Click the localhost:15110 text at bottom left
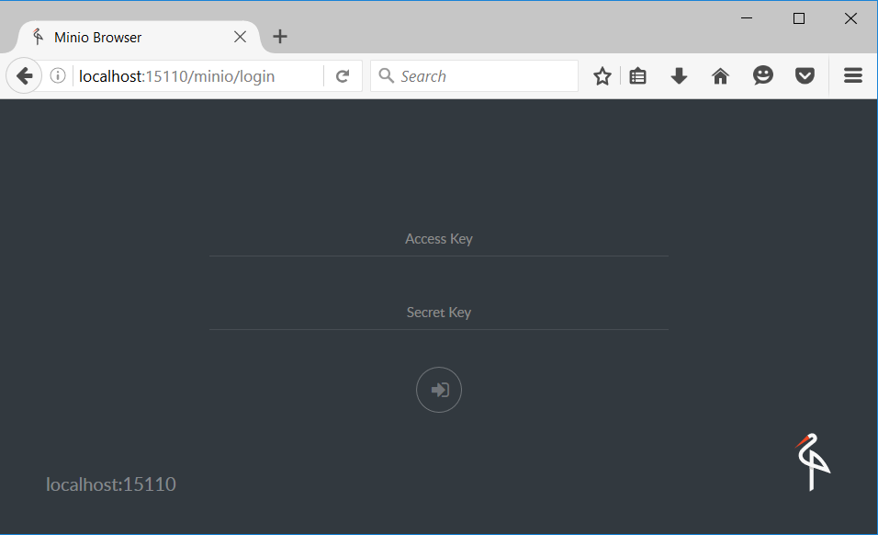 (x=111, y=484)
